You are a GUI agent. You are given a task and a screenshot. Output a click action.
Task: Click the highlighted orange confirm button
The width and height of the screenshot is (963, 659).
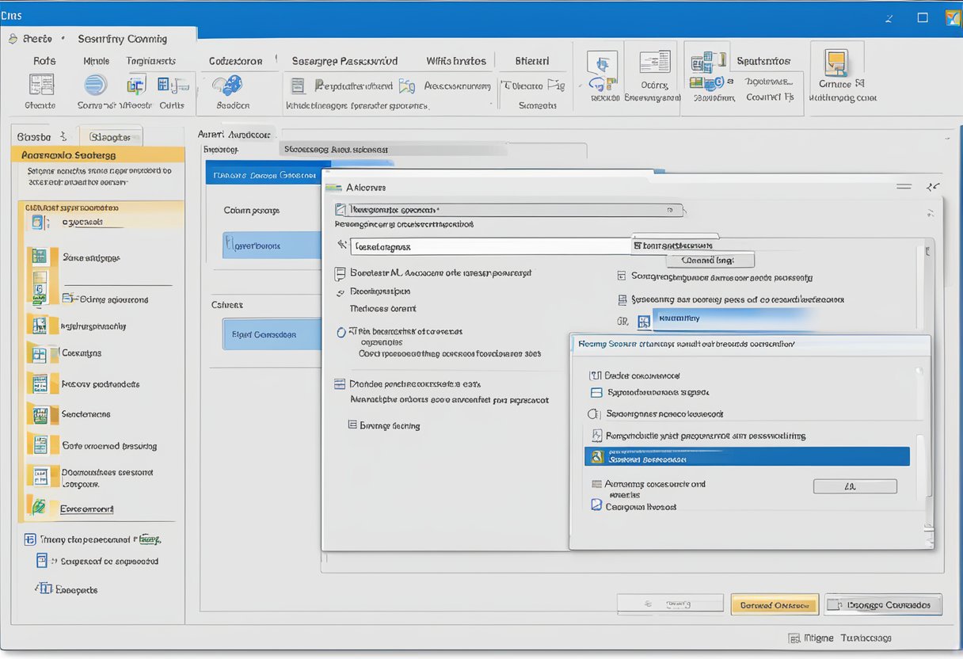point(775,604)
